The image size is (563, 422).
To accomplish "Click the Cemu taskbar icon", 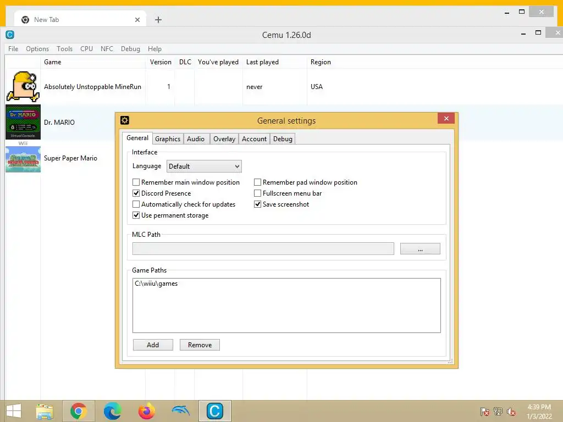I will [x=215, y=411].
